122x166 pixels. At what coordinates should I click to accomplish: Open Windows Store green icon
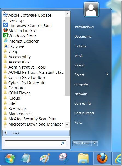5,35
